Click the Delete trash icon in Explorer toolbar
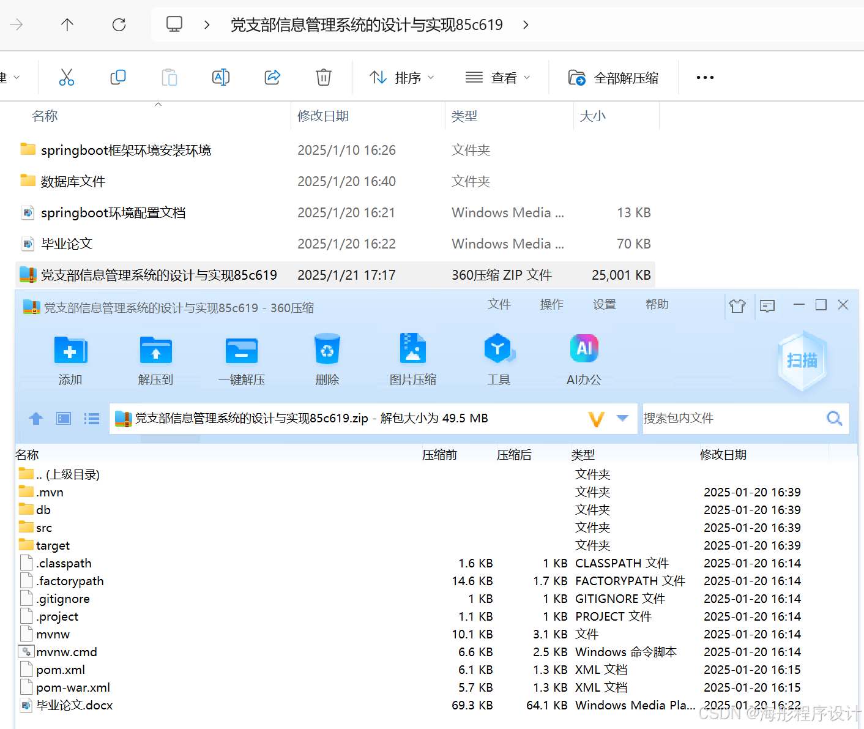This screenshot has height=729, width=864. pos(324,77)
